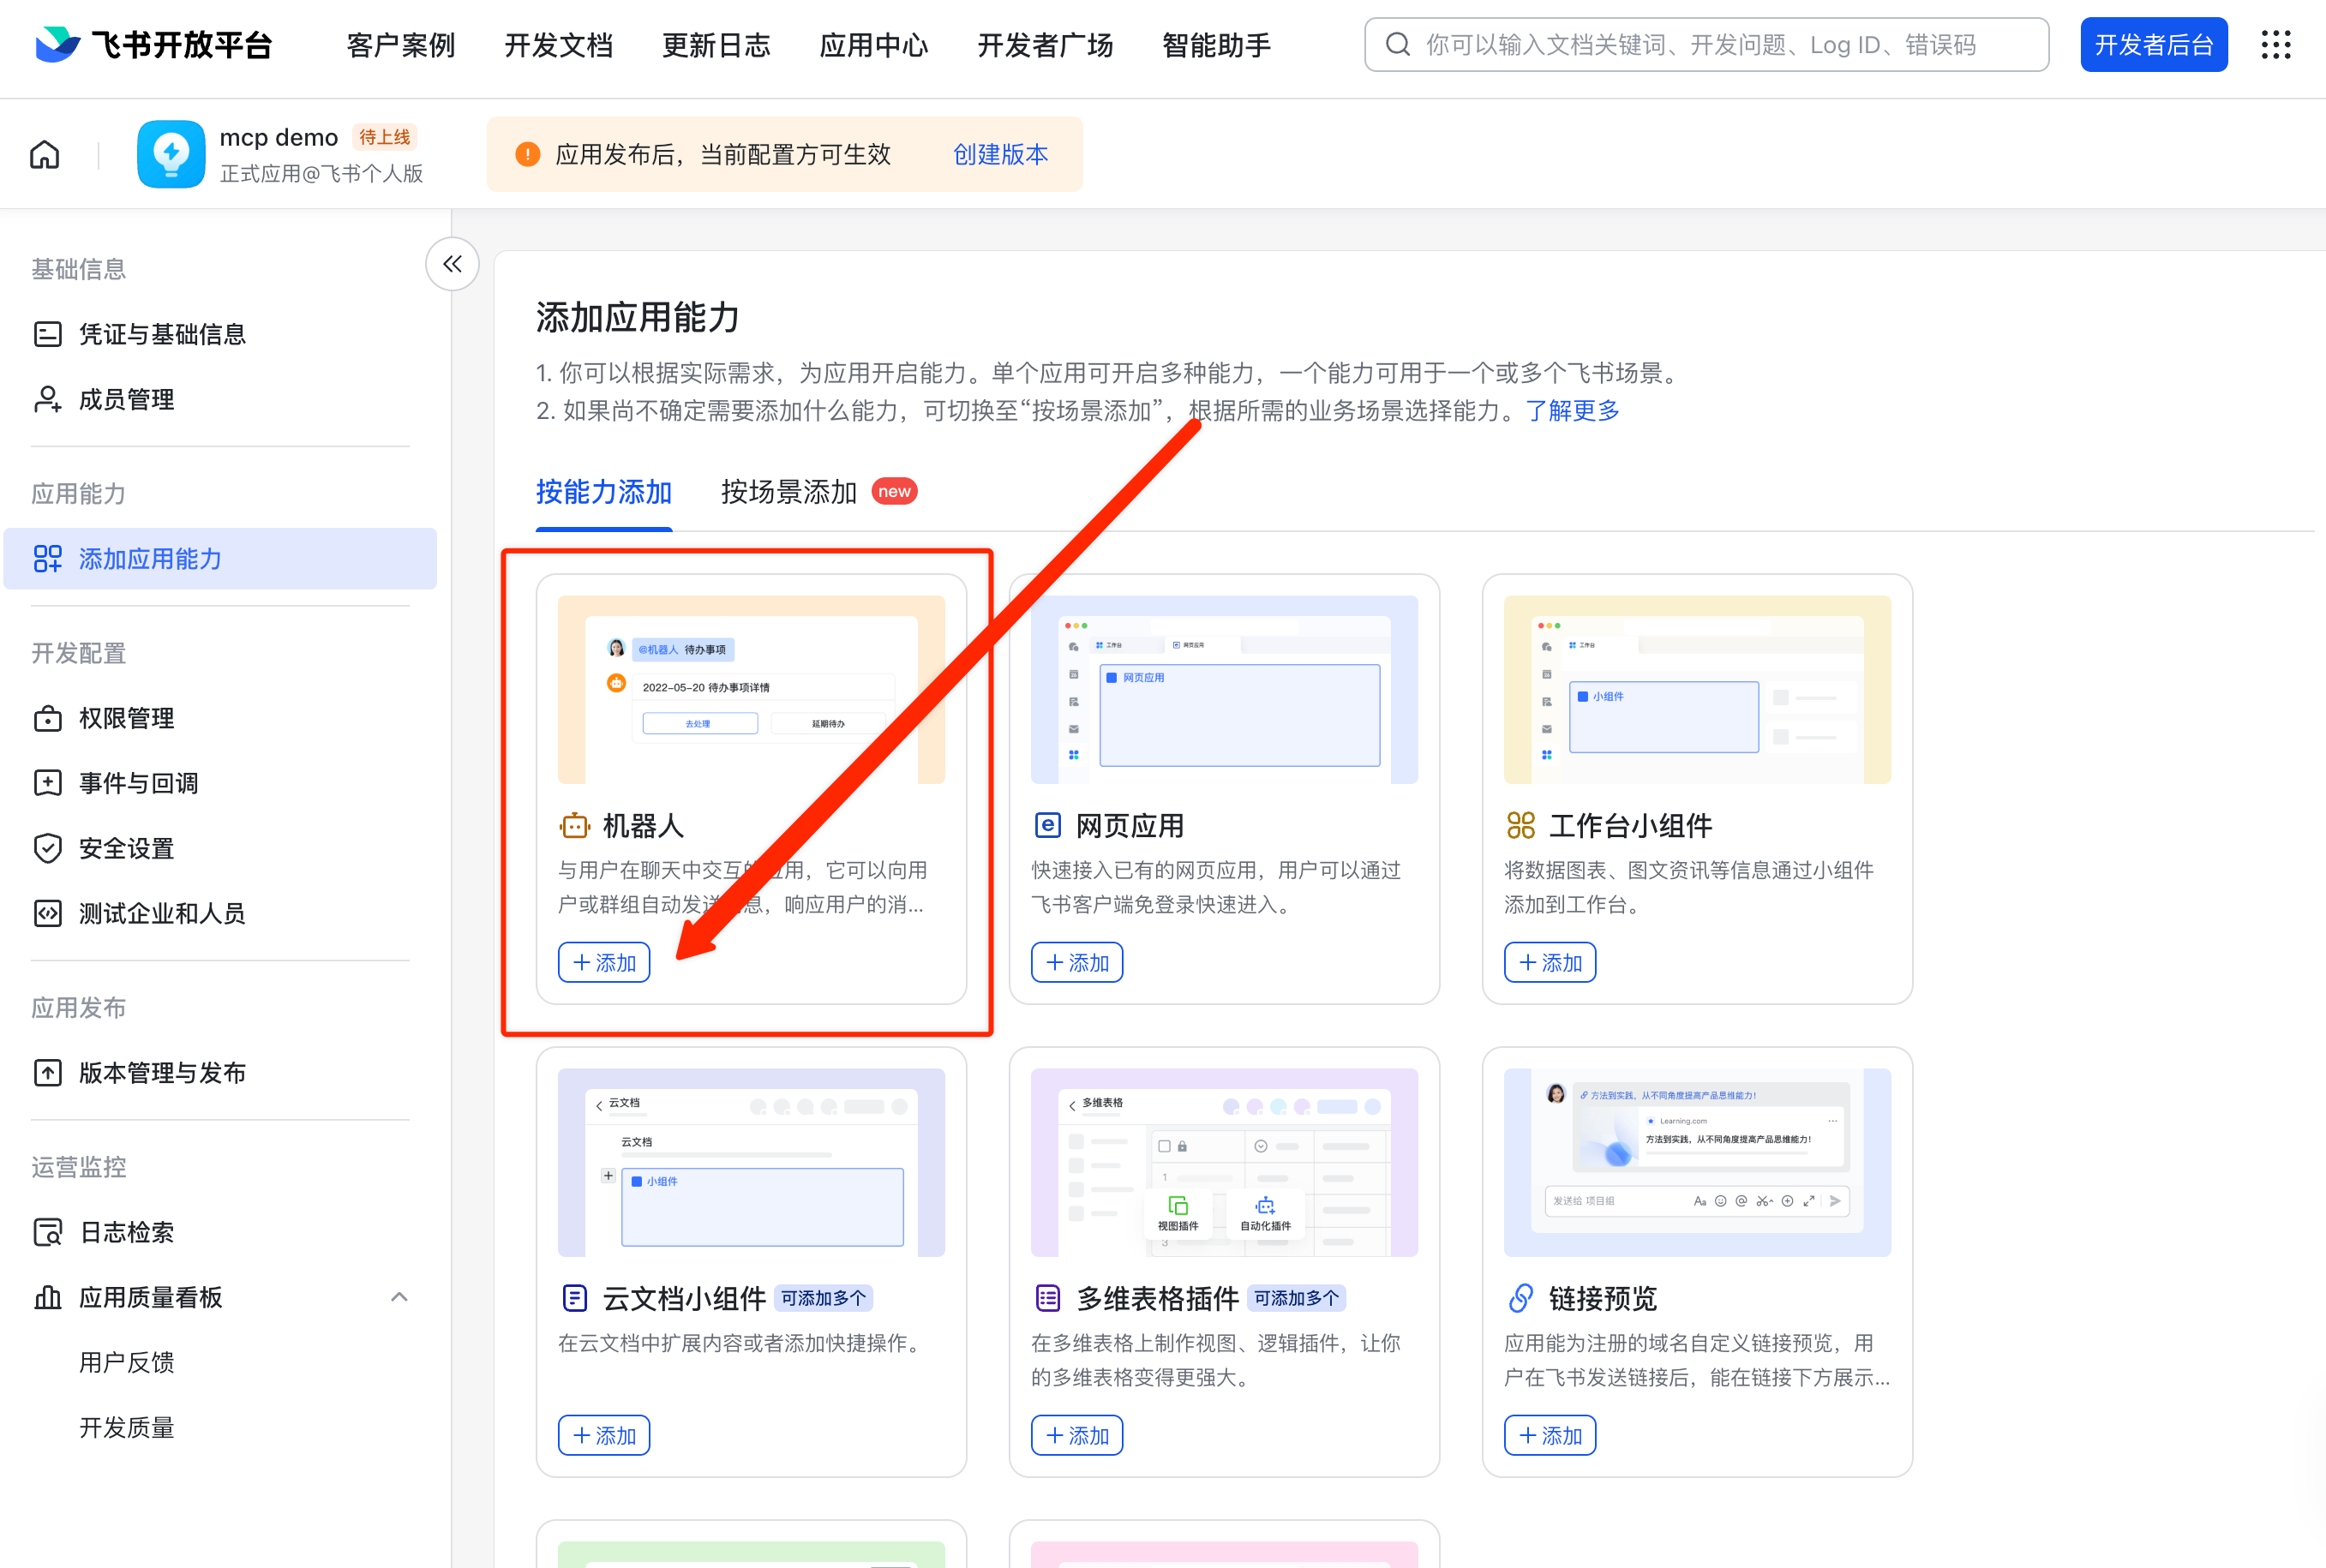
Task: Select the 按能力添加 tab
Action: coord(603,491)
